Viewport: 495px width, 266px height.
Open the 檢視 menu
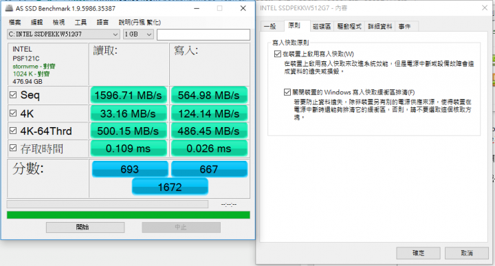(x=58, y=22)
